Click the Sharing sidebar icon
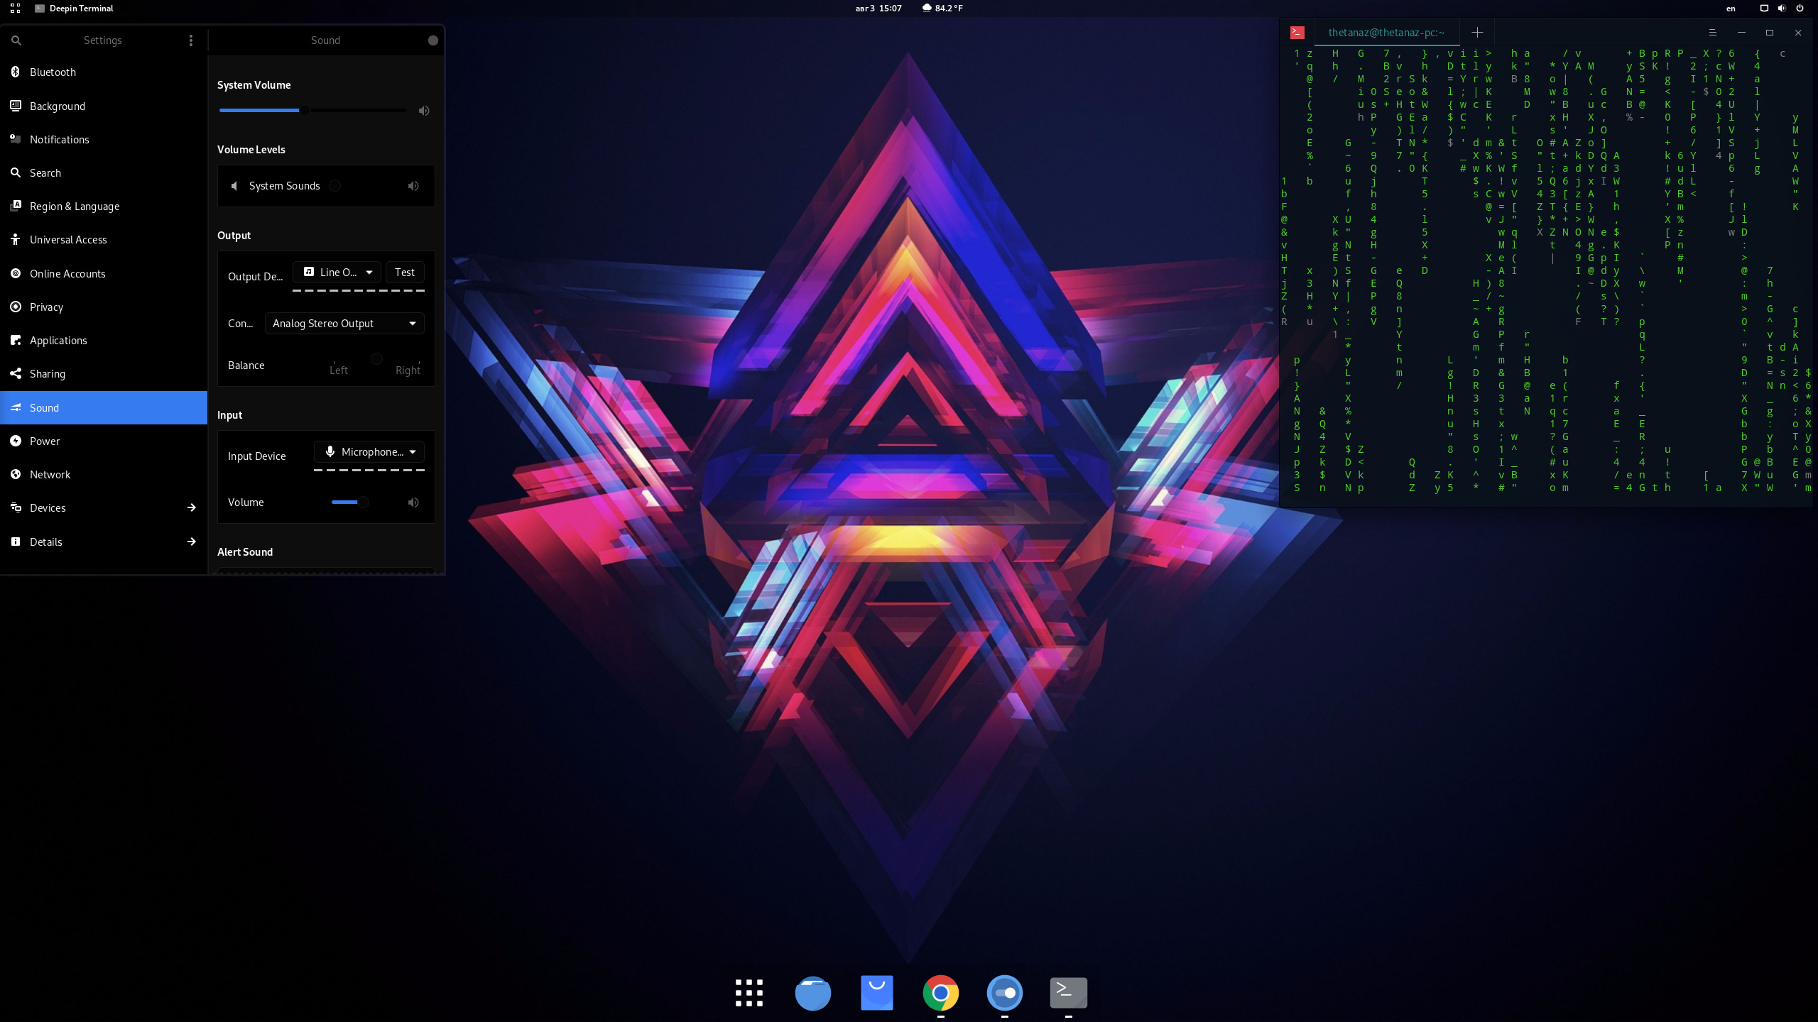 click(16, 373)
